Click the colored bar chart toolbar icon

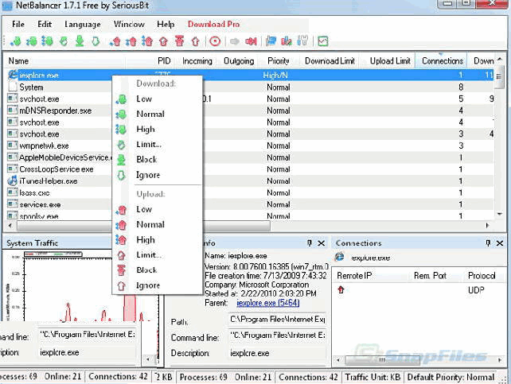(x=287, y=41)
